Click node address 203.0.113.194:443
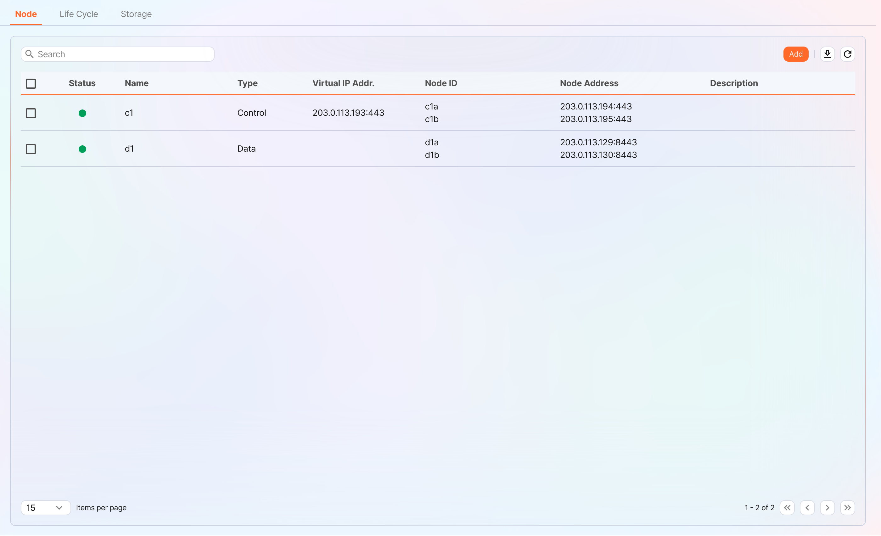881x536 pixels. pyautogui.click(x=596, y=107)
